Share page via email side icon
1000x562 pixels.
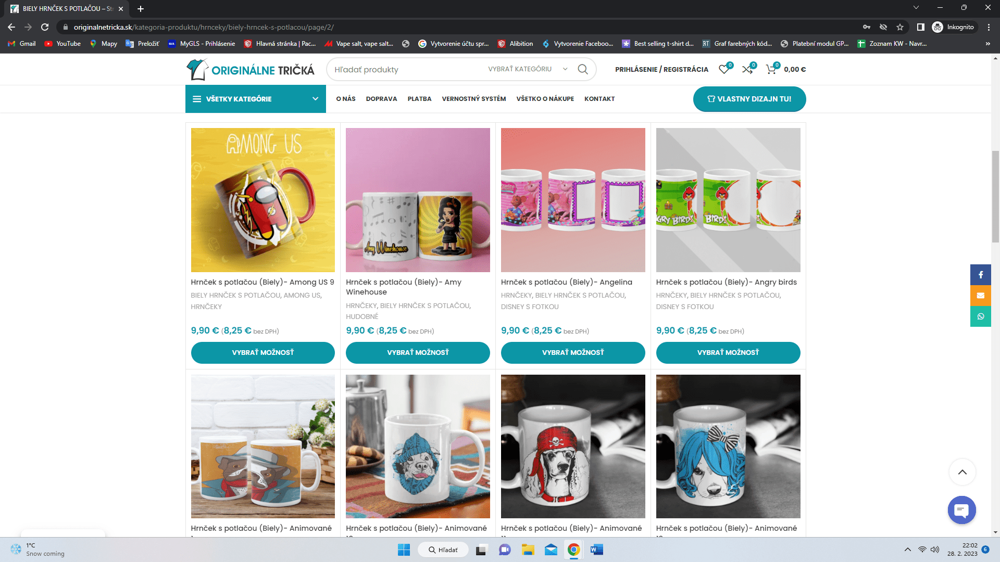[x=981, y=296]
